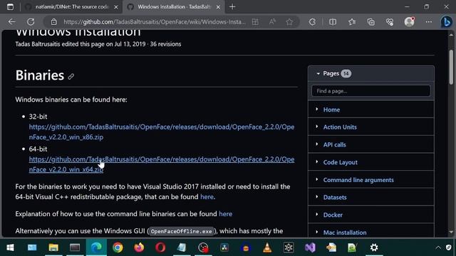This screenshot has width=456, height=256.
Task: Click OpenFaceOffline.exe code text
Action: [181, 231]
